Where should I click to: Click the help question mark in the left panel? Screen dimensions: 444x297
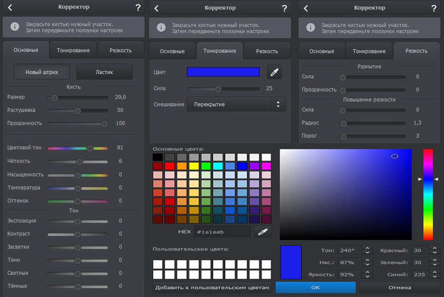point(138,8)
